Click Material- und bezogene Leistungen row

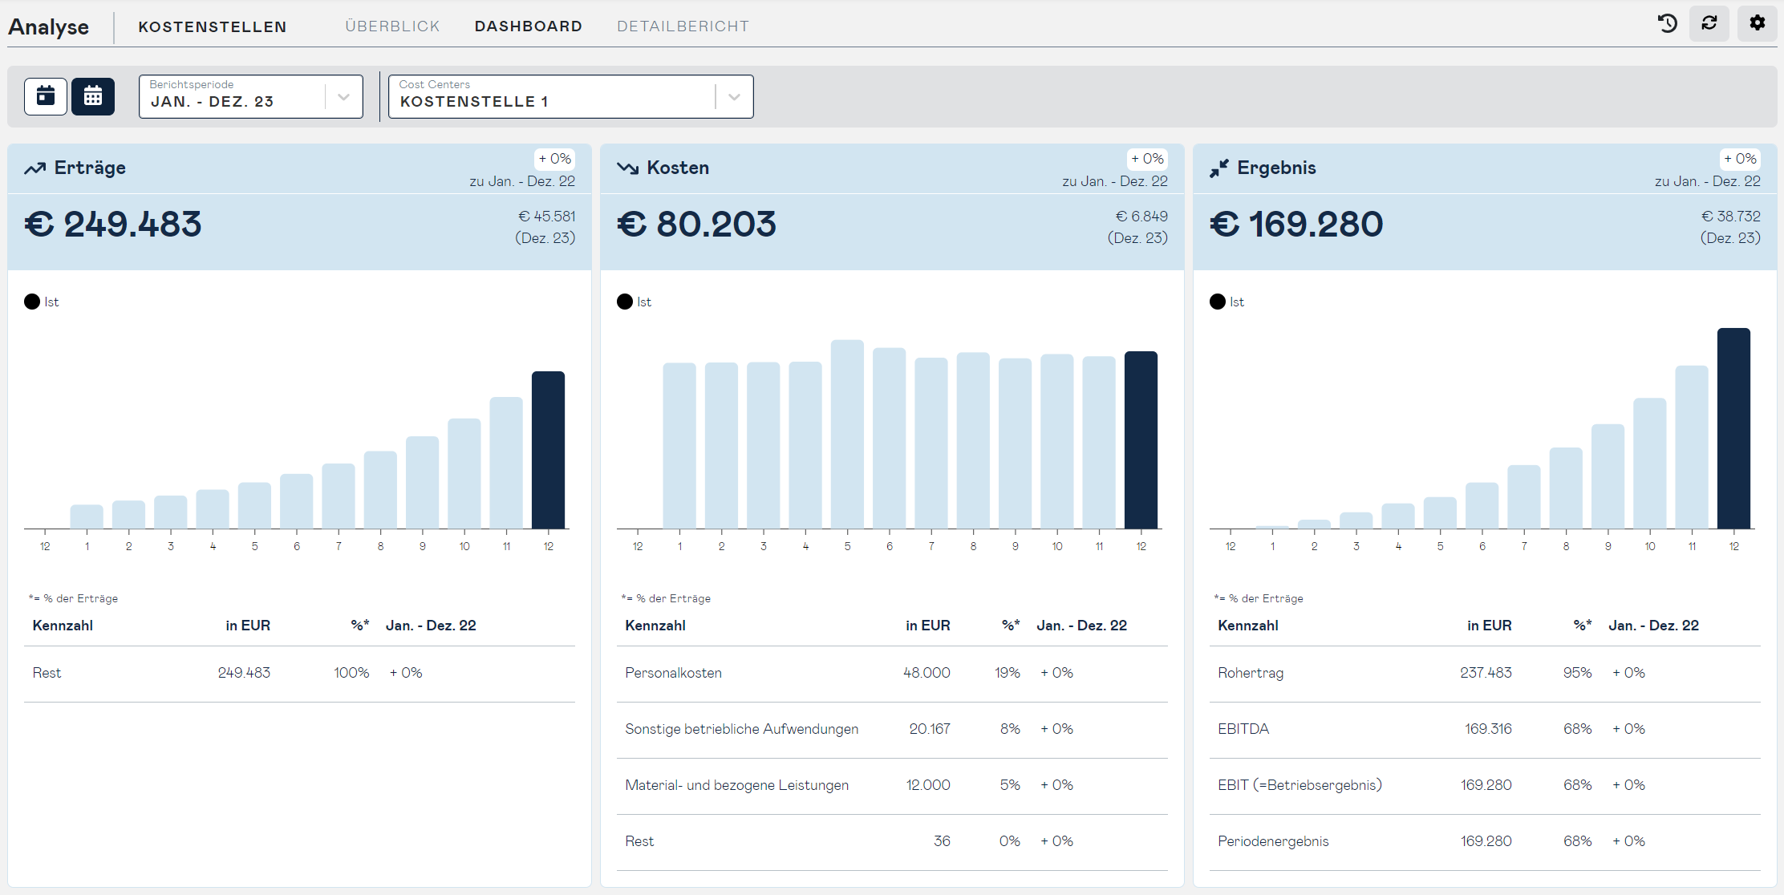tap(892, 786)
